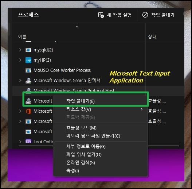Expand the myHP(3) process group
192x189 pixels.
tap(20, 60)
